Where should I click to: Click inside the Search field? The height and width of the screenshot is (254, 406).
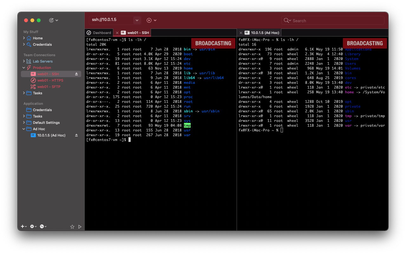(333, 20)
